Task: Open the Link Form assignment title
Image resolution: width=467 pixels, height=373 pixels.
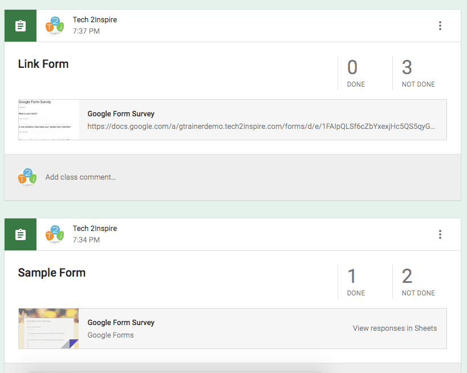Action: [43, 64]
